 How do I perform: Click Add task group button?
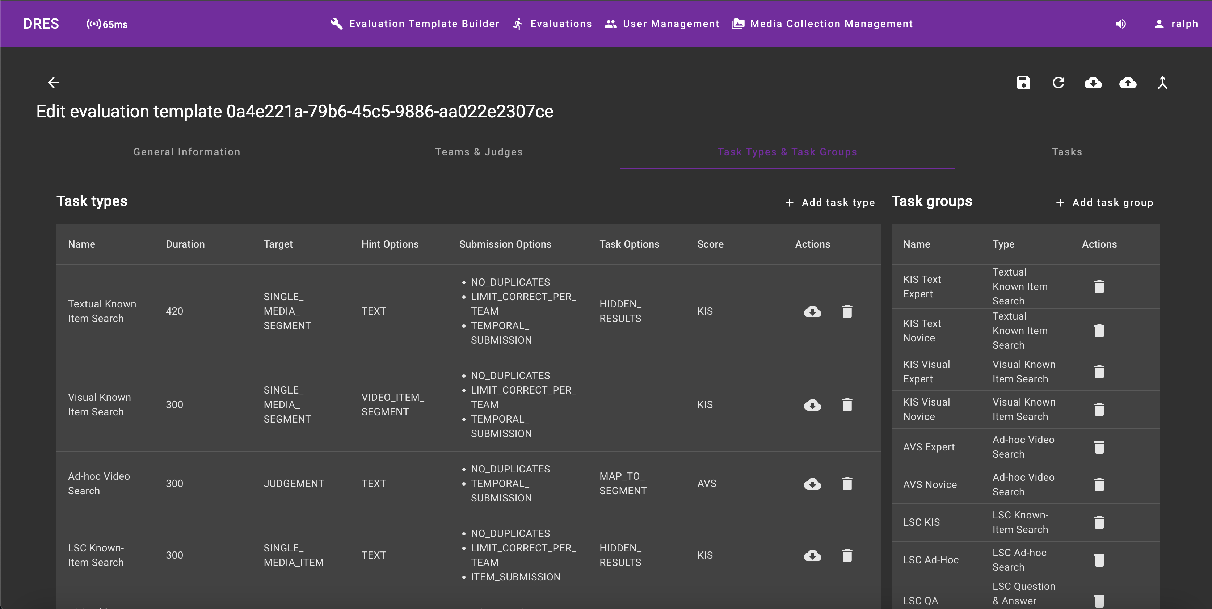(1104, 203)
